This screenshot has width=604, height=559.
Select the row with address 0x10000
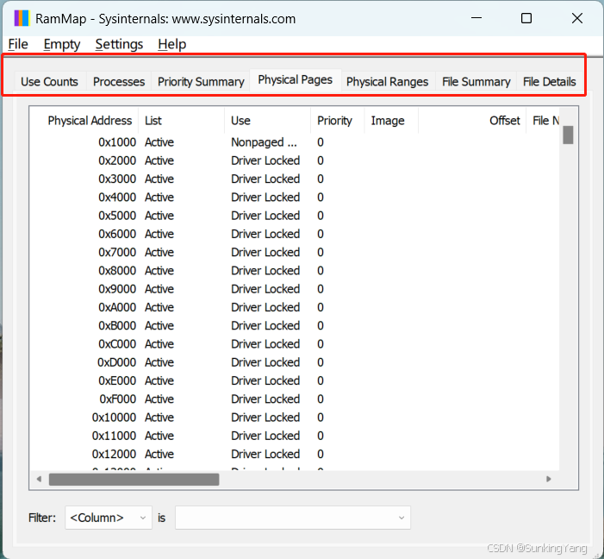click(x=295, y=417)
